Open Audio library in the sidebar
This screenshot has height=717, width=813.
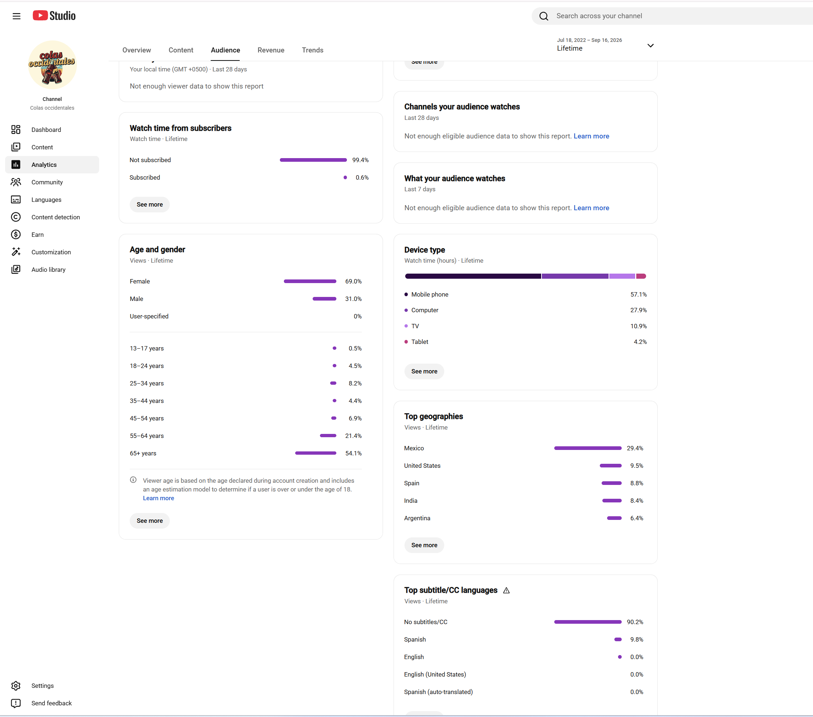point(52,270)
